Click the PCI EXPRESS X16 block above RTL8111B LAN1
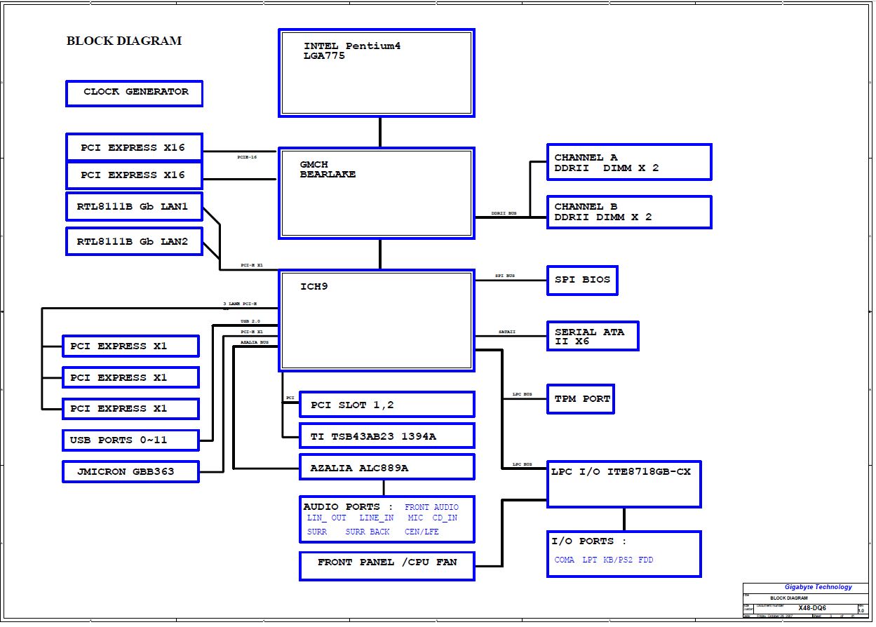 [x=134, y=175]
